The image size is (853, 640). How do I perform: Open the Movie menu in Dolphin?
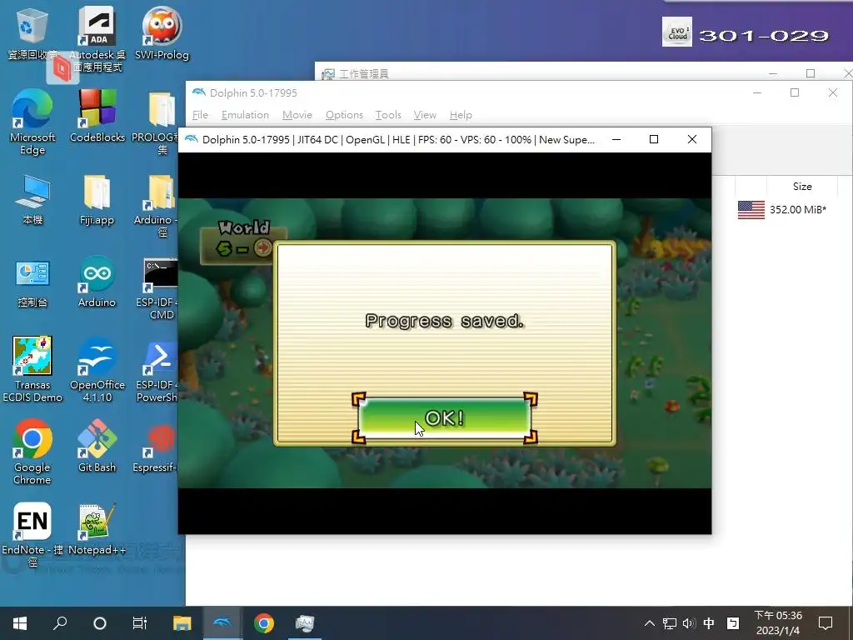(x=297, y=115)
